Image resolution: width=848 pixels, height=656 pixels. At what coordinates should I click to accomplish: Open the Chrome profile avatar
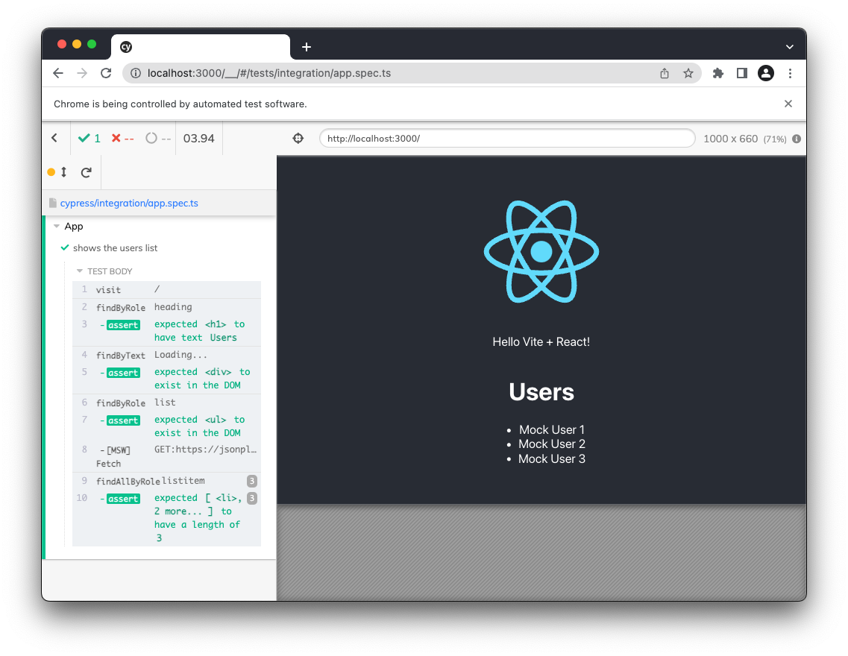[766, 74]
